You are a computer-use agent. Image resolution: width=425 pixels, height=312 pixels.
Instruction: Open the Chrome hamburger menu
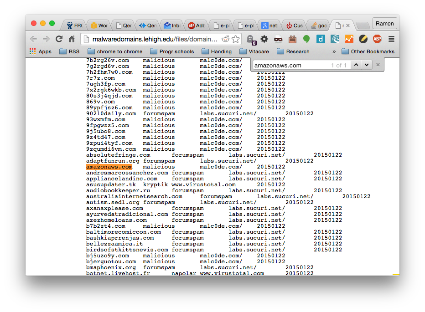(x=391, y=39)
